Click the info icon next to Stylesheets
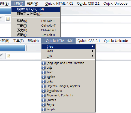This screenshot has width=131, height=113. tap(43, 91)
